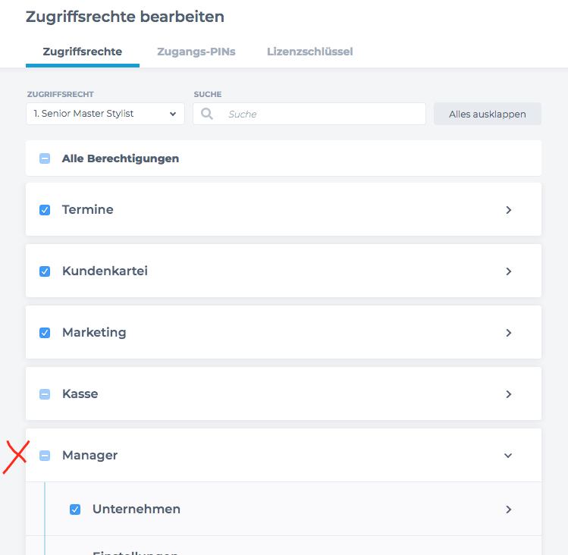Uncheck the Marketing checkbox
568x555 pixels.
pos(45,333)
